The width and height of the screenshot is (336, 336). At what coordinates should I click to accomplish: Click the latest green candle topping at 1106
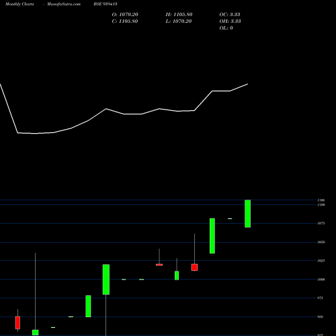click(247, 214)
